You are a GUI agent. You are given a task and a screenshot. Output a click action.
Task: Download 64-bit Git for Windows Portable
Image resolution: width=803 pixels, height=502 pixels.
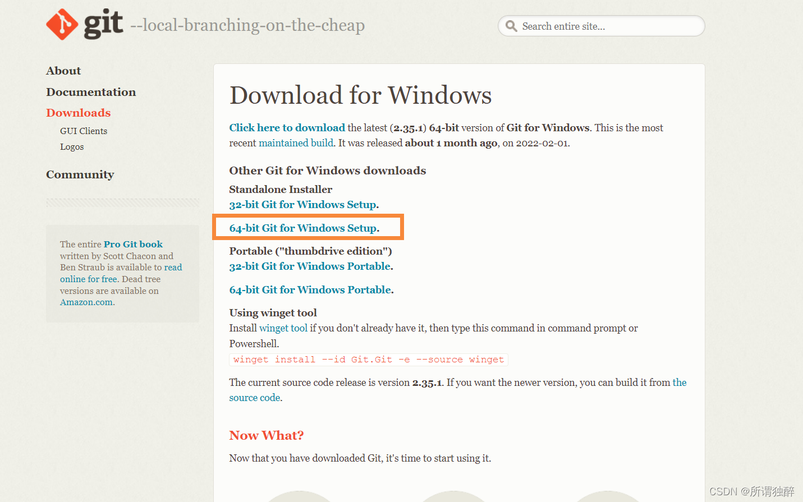click(x=310, y=290)
